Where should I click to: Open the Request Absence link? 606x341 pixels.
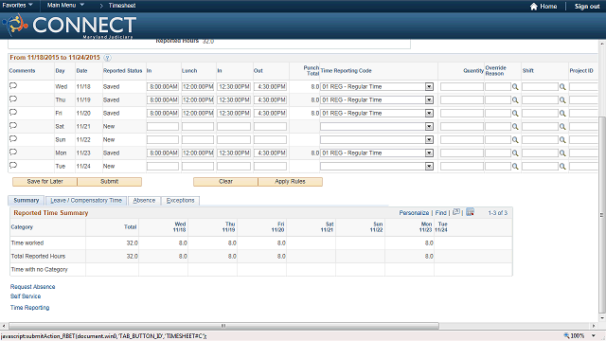coord(32,286)
